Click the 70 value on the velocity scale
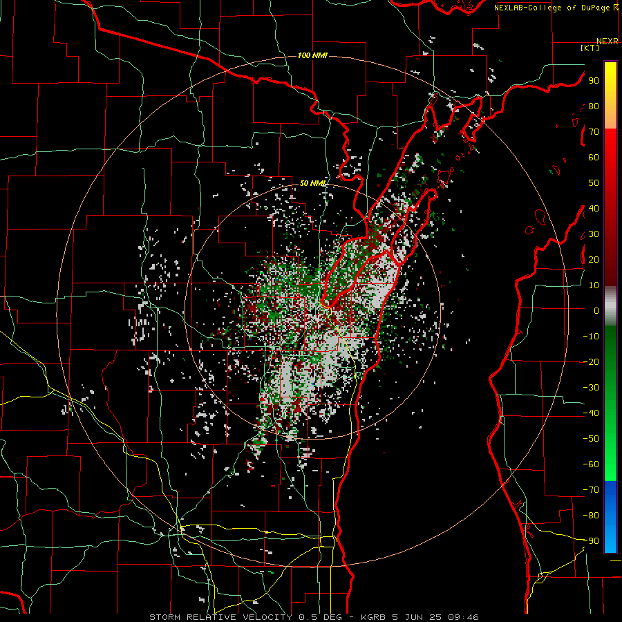This screenshot has height=622, width=622. tap(594, 132)
